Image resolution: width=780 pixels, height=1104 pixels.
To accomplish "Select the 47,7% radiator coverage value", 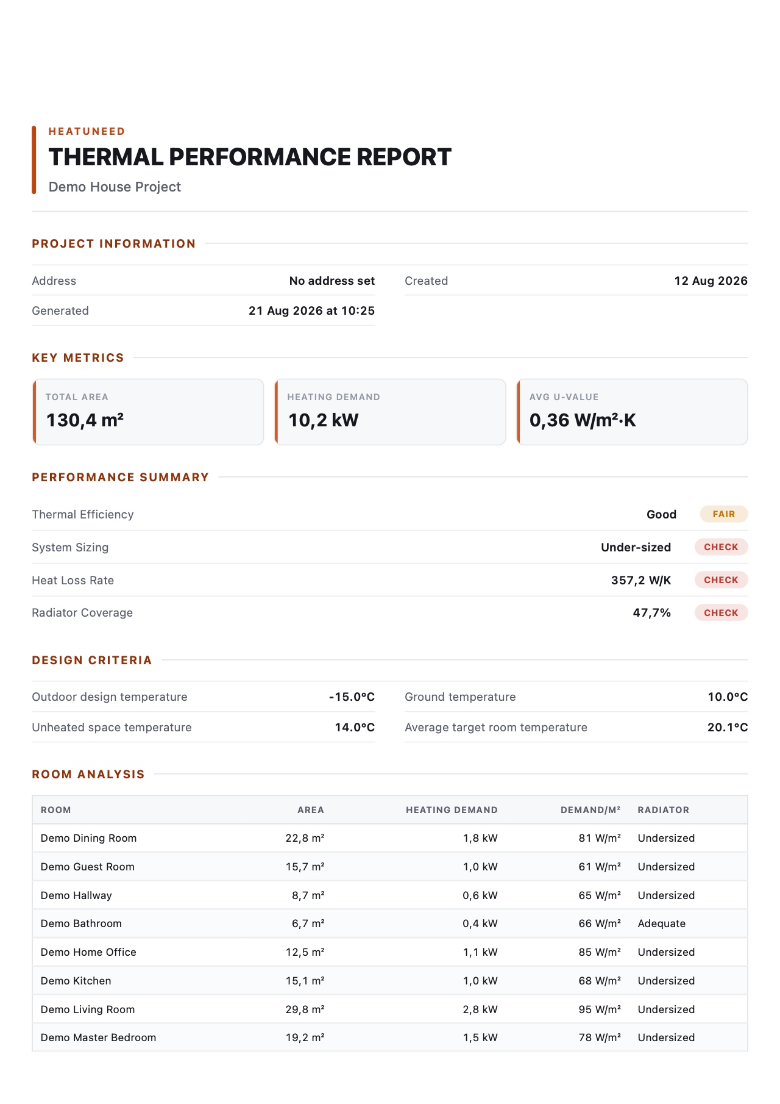I will click(x=652, y=612).
